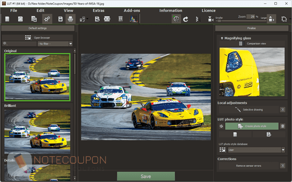Expand options beside Remove sensor errors
This screenshot has width=292, height=182.
[x=283, y=166]
